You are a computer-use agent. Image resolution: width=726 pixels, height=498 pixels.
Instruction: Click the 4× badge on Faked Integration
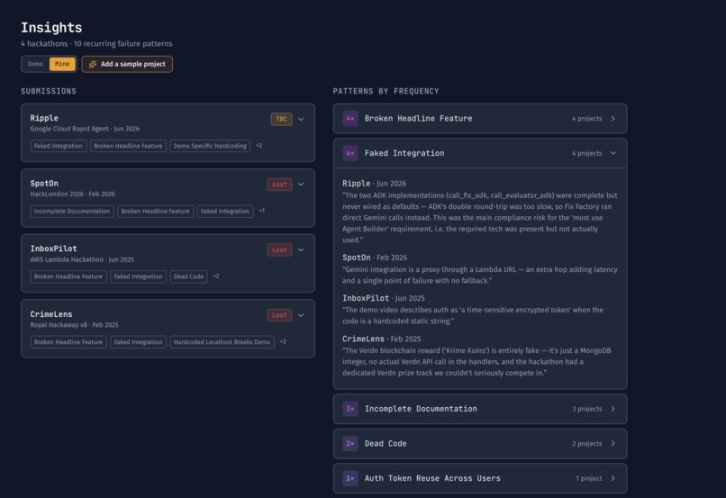coord(350,153)
